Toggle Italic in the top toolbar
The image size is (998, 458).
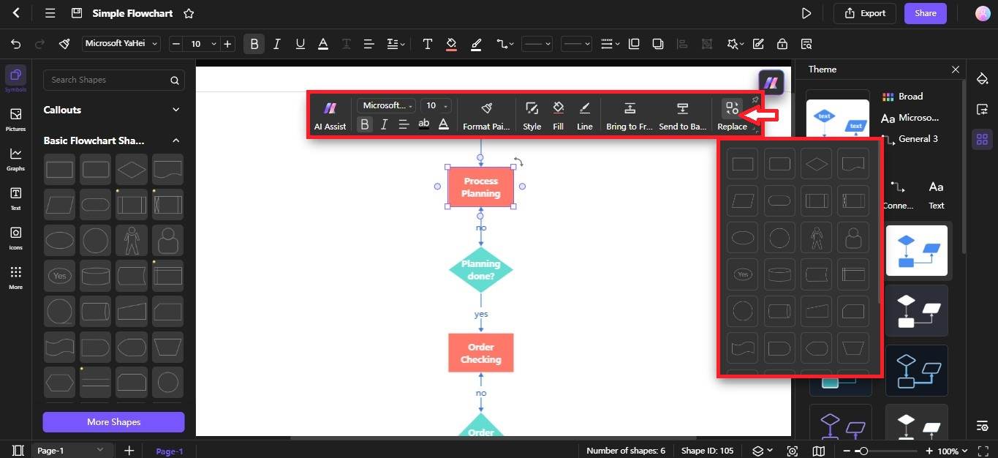pyautogui.click(x=277, y=44)
